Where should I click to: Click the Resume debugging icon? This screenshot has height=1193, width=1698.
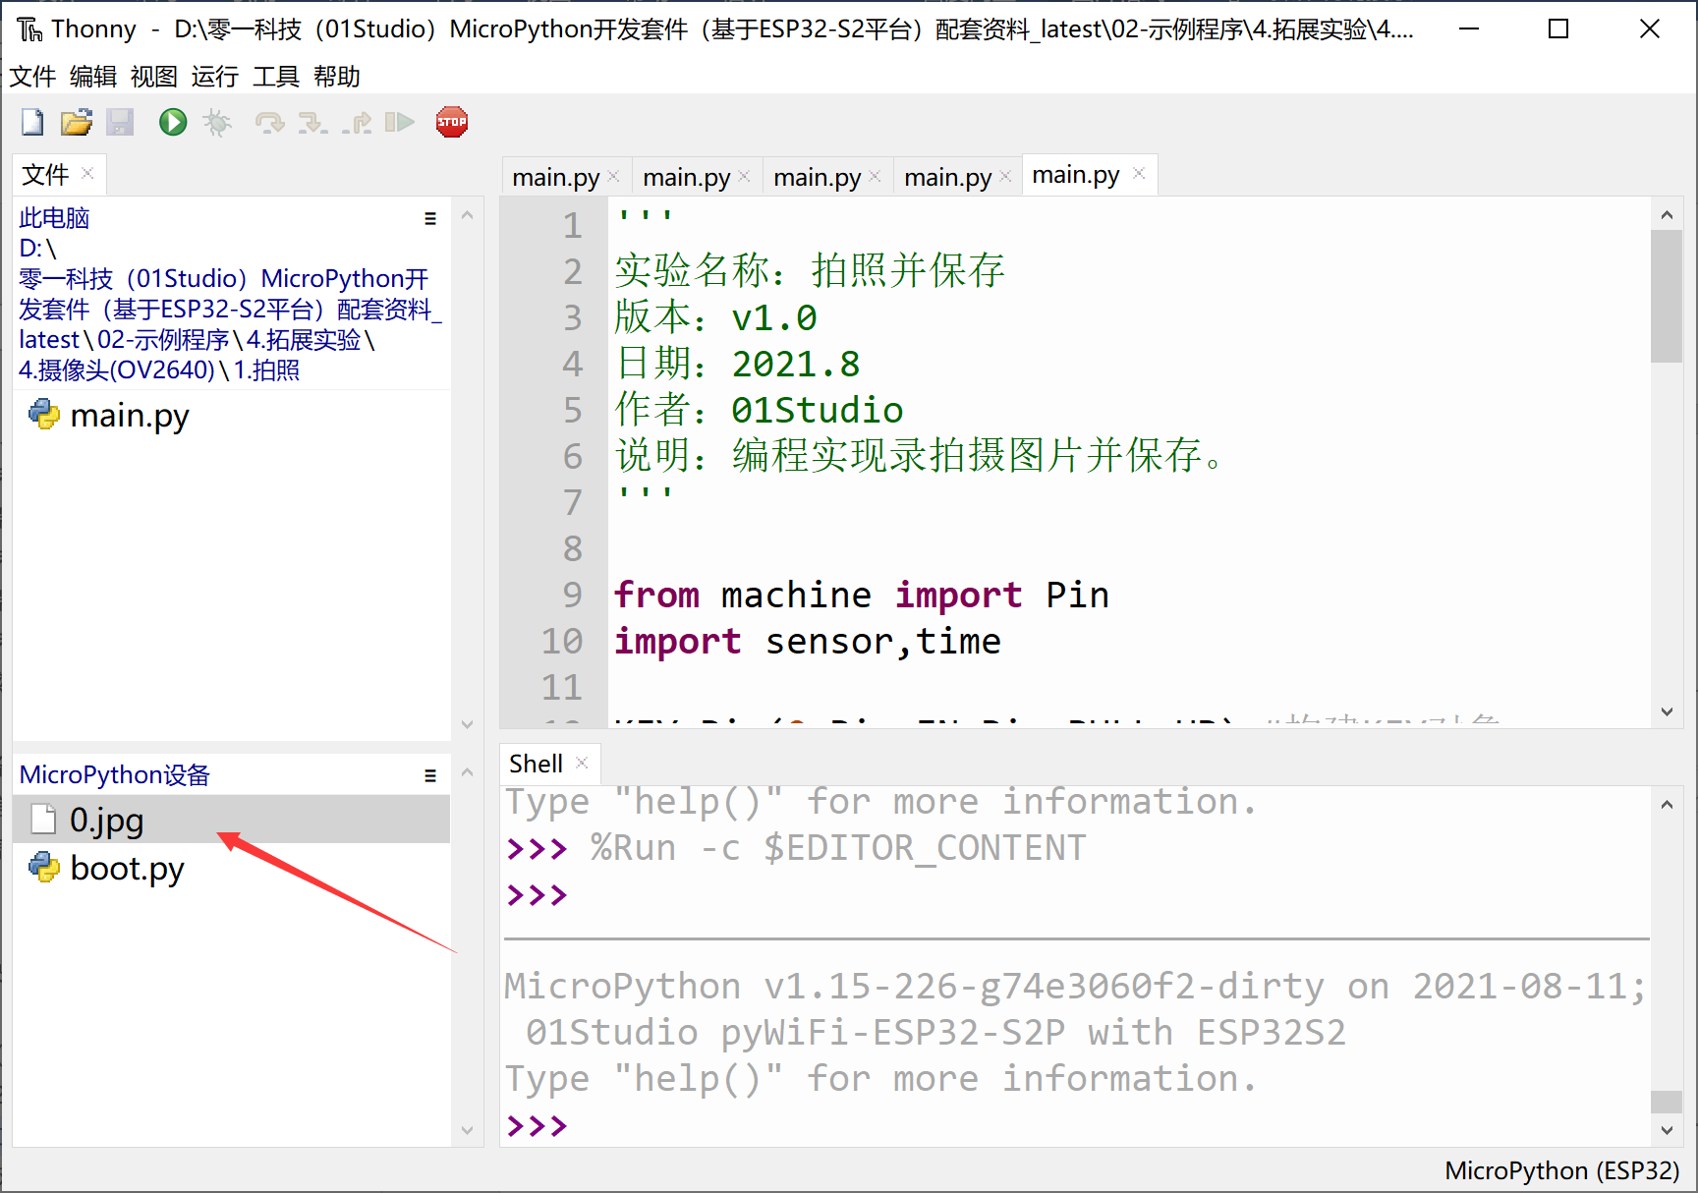point(399,123)
